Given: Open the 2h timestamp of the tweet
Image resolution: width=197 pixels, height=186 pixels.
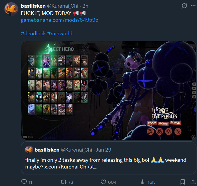Looking at the screenshot, I should 85,6.
